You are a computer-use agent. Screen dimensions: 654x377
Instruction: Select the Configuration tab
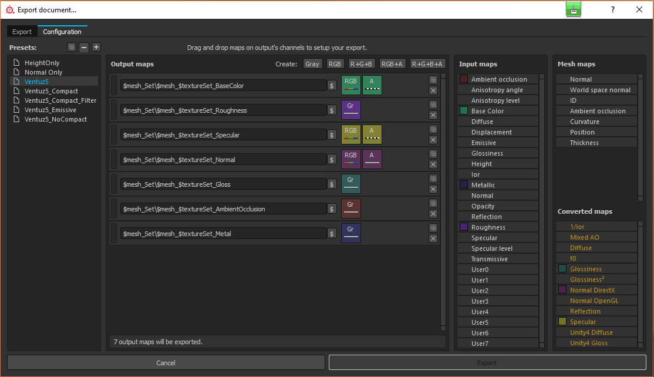click(62, 32)
